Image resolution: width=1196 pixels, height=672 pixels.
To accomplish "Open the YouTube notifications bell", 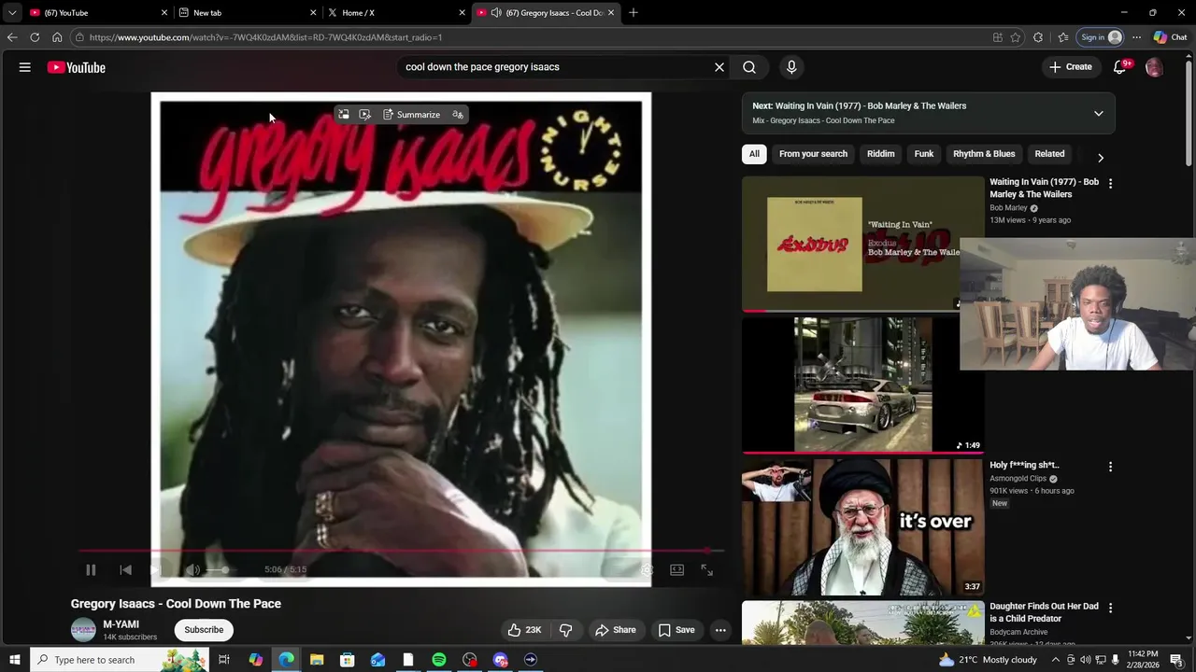I will click(1120, 67).
